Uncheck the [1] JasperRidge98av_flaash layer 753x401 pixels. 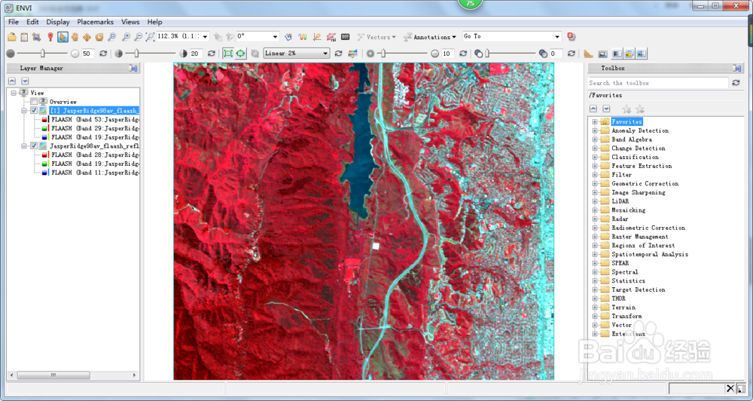point(34,111)
